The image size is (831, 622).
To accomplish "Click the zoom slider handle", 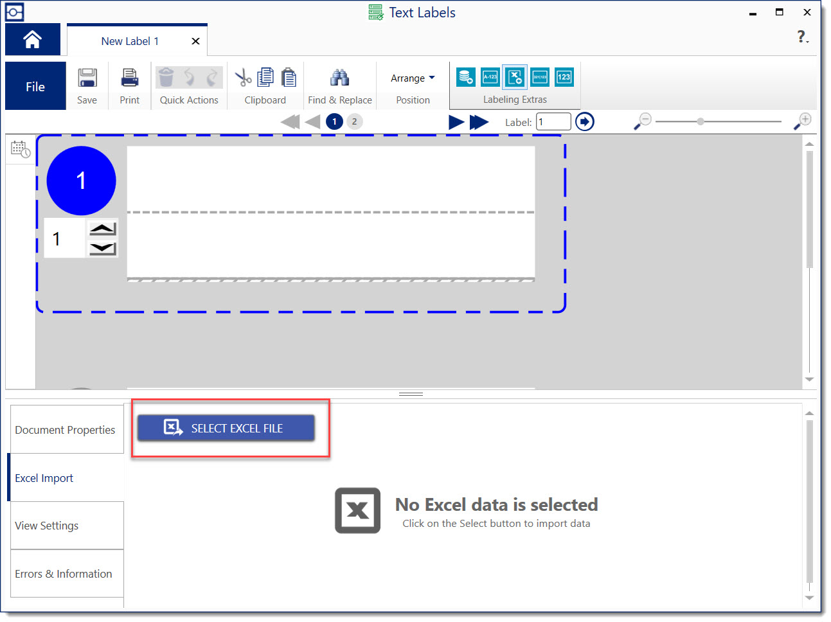I will click(x=701, y=121).
